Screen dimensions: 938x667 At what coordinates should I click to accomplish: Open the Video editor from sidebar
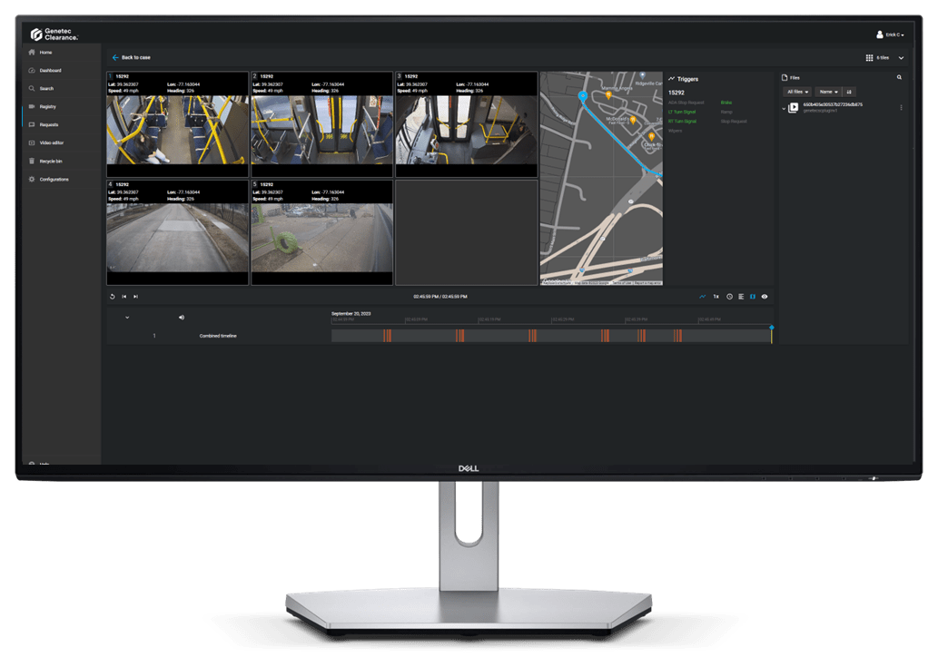pos(52,142)
